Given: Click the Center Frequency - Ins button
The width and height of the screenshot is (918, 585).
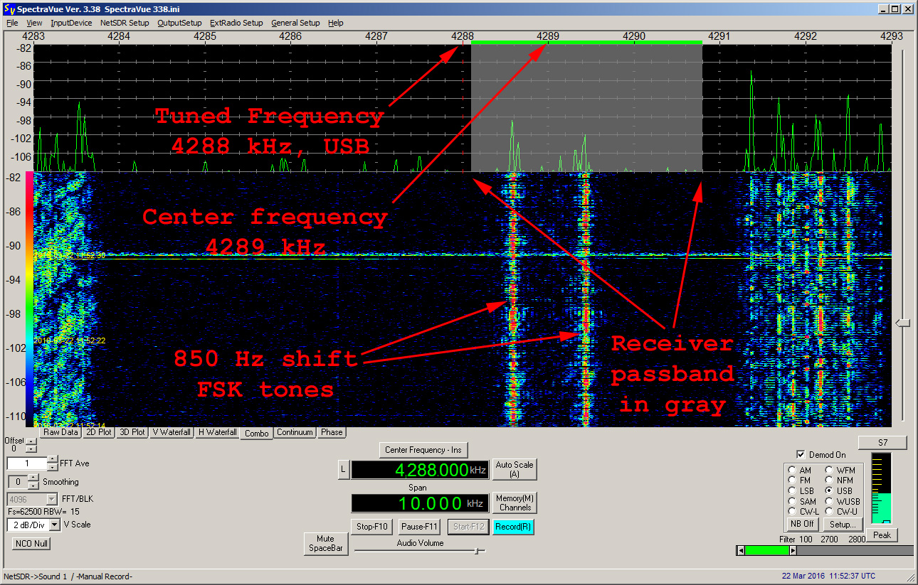Looking at the screenshot, I should tap(423, 450).
